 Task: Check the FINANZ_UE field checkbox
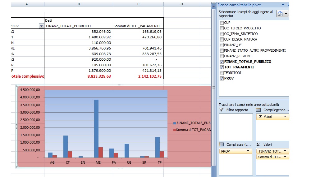222,45
